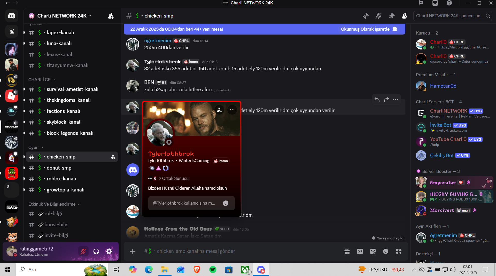The image size is (496, 276).
Task: Select the luna-kanalı channel
Action: point(72,44)
